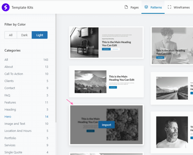Screen dimensions: 193x155
Task: Click the sidebar vertical scrollbar
Action: (x=56, y=68)
